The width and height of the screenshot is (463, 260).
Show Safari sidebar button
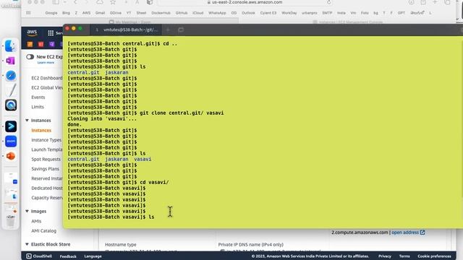pos(56,2)
